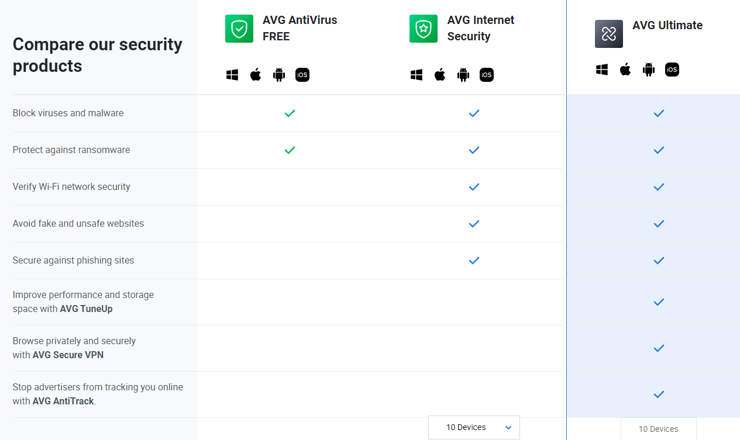Pick the iOS icon under AVG Ultimate
The height and width of the screenshot is (440, 740).
click(x=672, y=70)
